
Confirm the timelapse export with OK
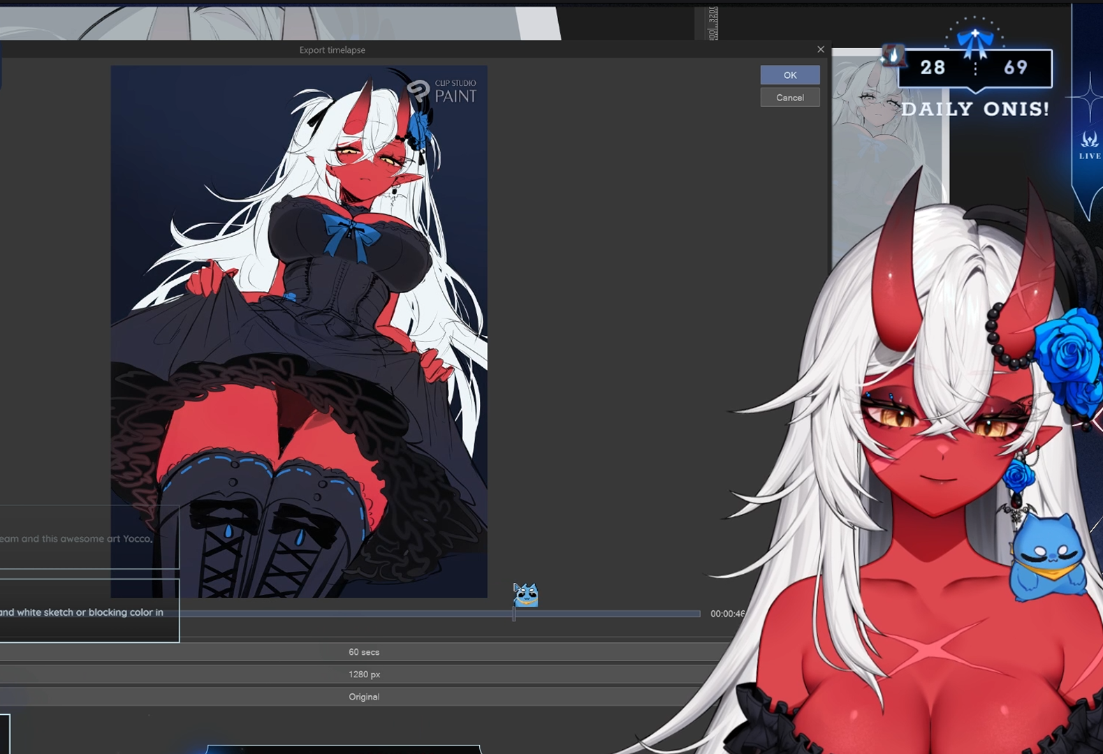pos(790,75)
